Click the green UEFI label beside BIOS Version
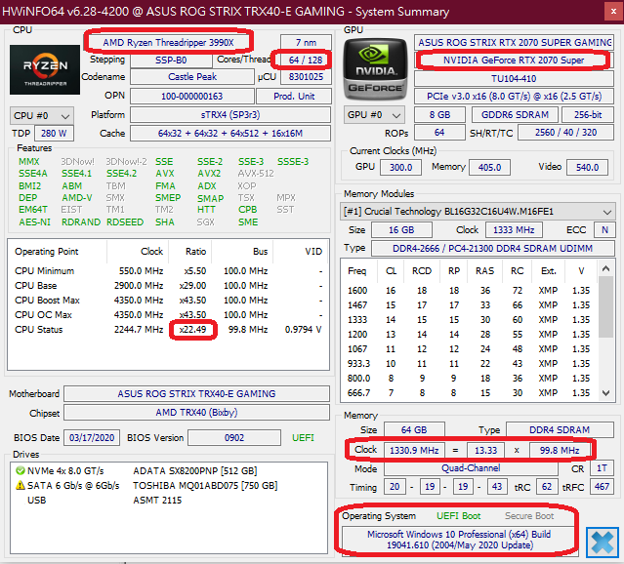 coord(303,438)
